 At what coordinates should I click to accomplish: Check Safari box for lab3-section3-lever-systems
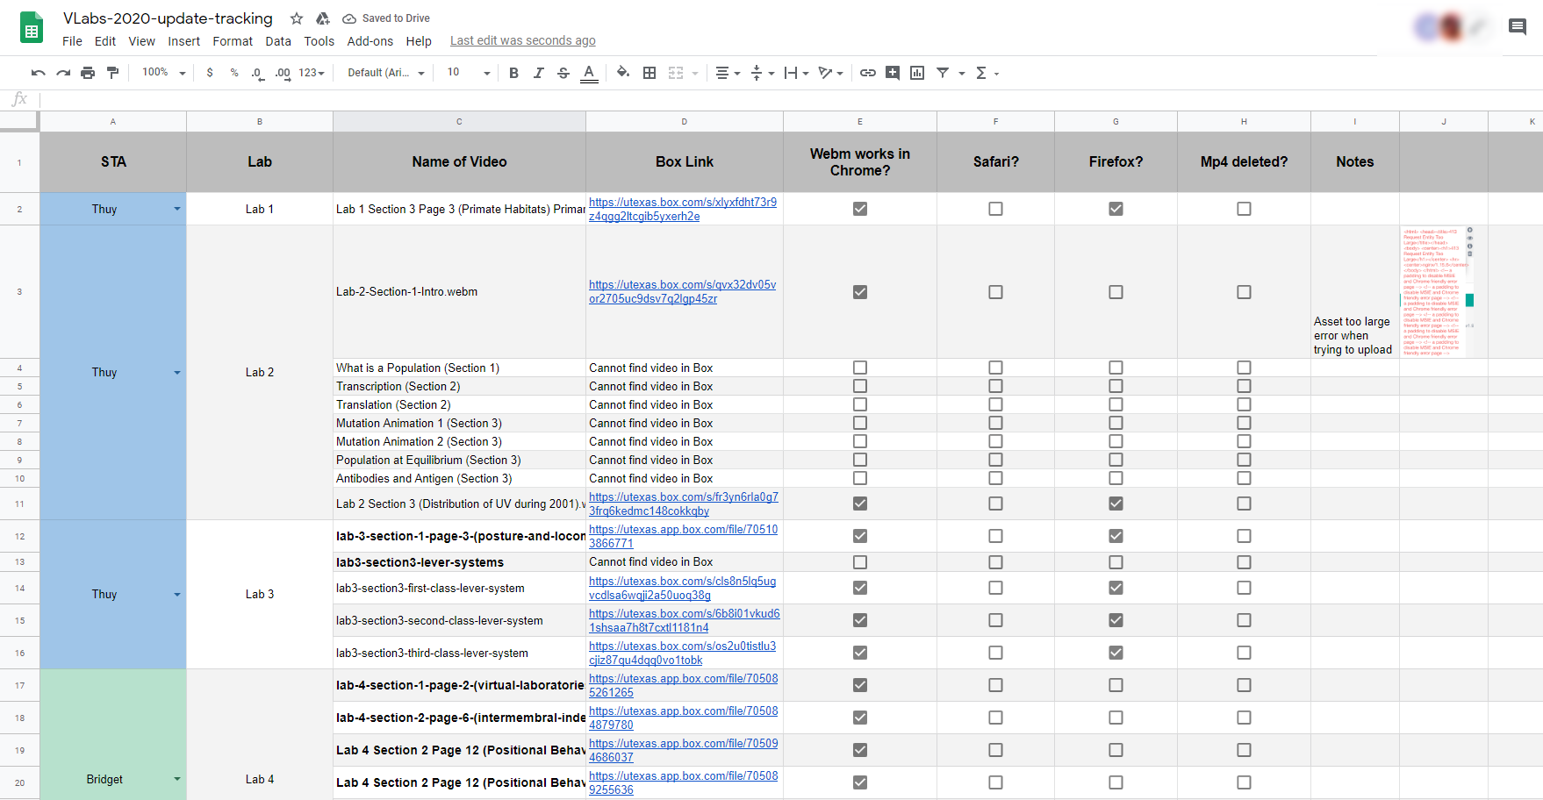point(995,562)
